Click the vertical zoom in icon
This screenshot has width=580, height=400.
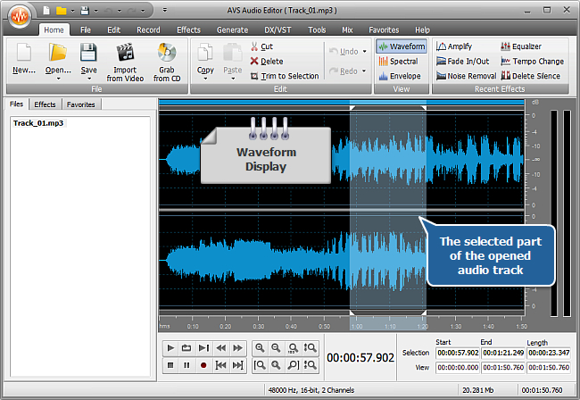pyautogui.click(x=310, y=348)
